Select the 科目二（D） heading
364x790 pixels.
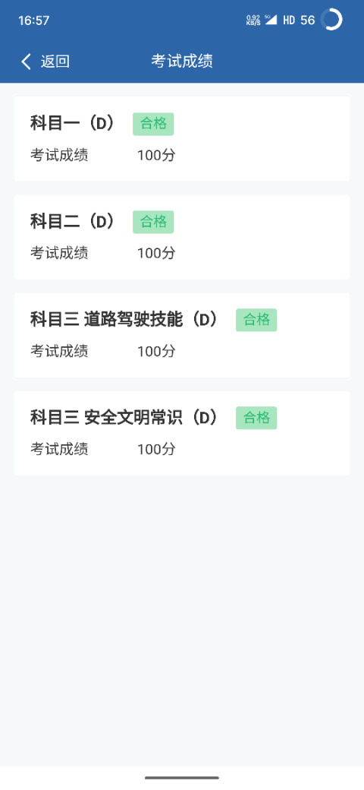click(74, 222)
